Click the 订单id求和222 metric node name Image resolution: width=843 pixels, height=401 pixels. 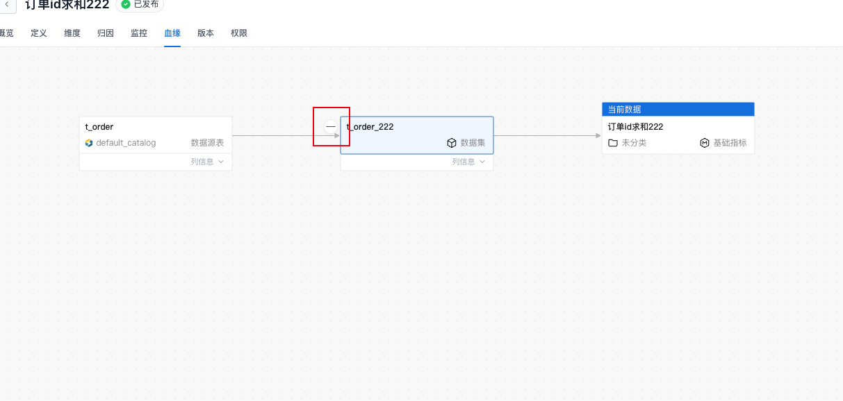636,127
